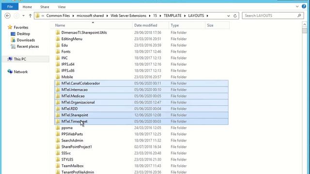Expand the chevron after Web Server Extensions
Viewport: 310px width, 174px height.
(150, 15)
